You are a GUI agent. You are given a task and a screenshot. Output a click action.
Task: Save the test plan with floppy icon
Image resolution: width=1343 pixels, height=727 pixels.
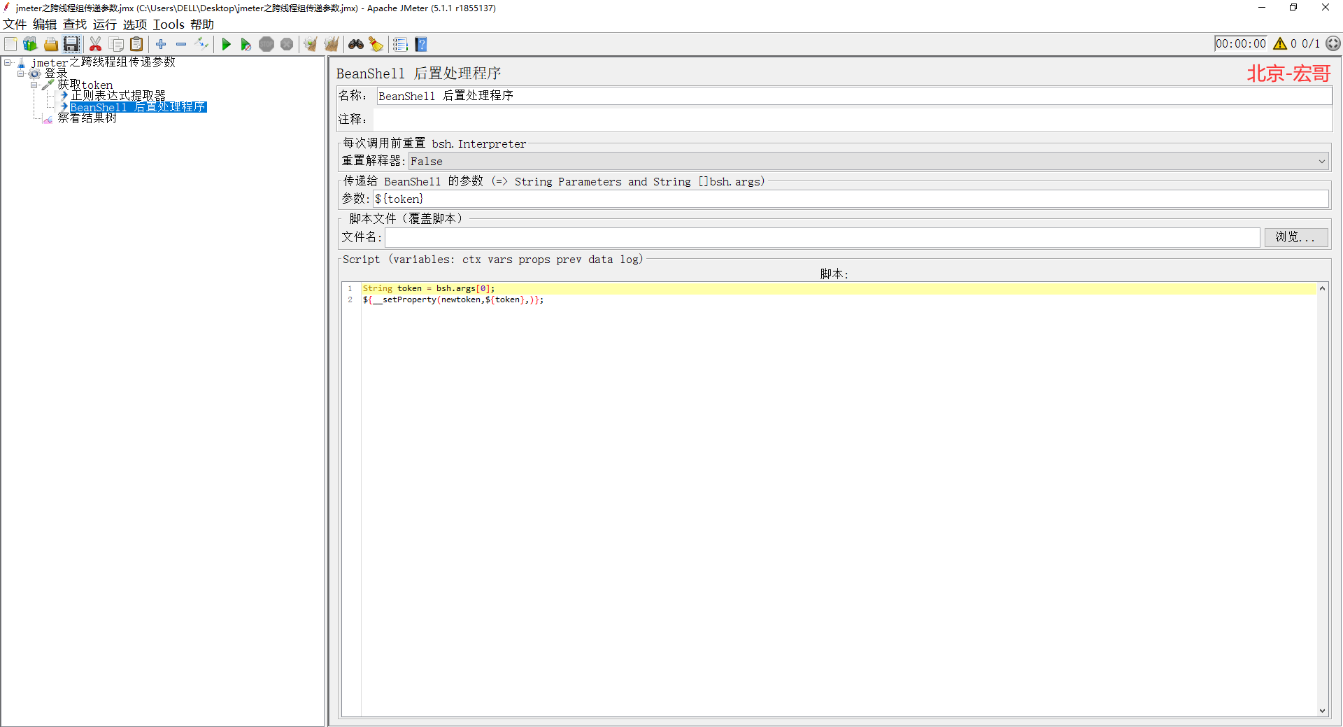coord(71,44)
